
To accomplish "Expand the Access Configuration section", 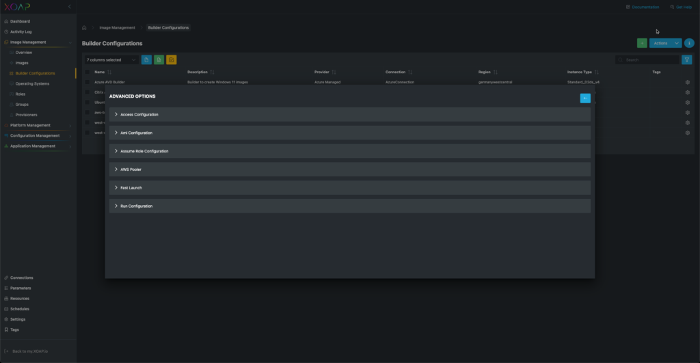I will [x=349, y=114].
